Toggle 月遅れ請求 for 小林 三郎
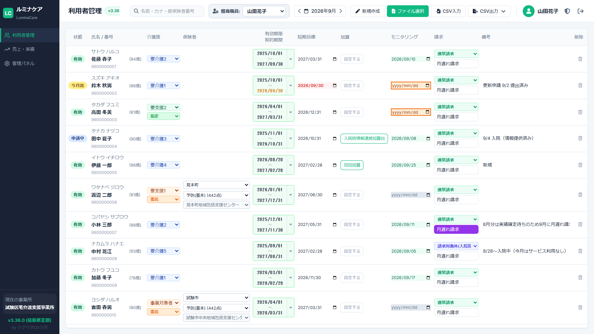The width and height of the screenshot is (594, 334). click(x=456, y=229)
